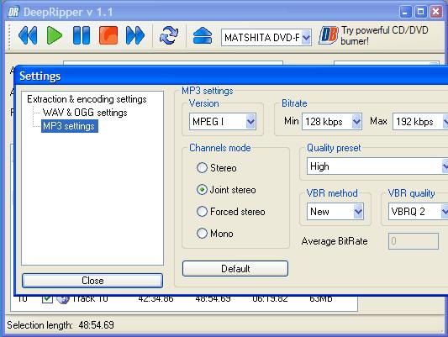Click the previous track rewind icon
Viewport: 448px width, 337px height.
tap(28, 35)
